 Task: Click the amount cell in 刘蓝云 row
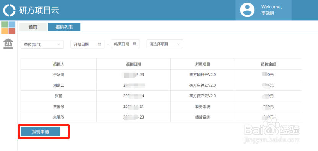268,85
